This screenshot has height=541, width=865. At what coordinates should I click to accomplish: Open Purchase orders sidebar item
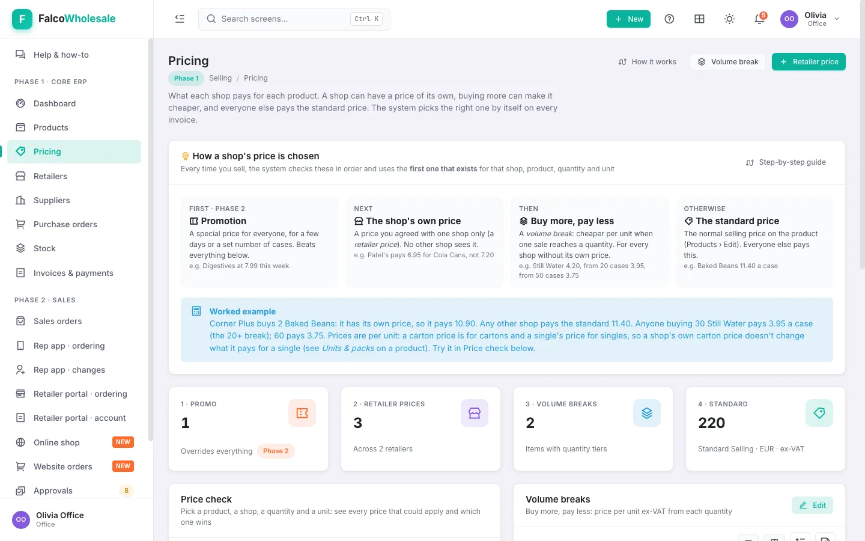(74, 224)
